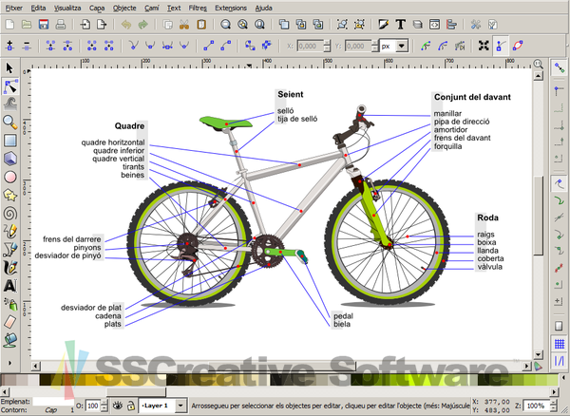
Task: Expand more tools with the toolbox arrow
Action: [x=9, y=363]
